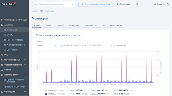Image resolution: width=172 pixels, height=96 pixels.
Task: Click the Сглаживание help question icon
Action: [x=125, y=45]
